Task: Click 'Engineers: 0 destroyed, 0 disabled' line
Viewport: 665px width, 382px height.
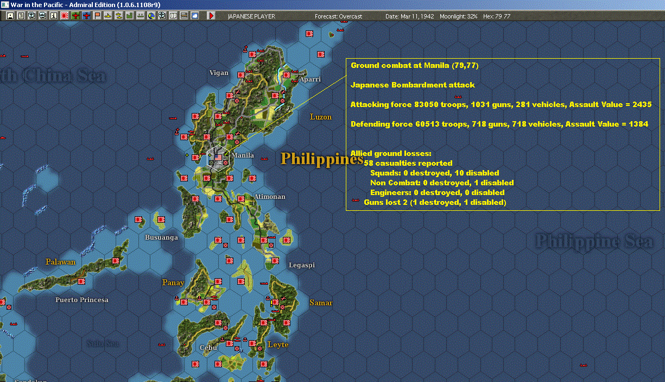Action: tap(438, 192)
